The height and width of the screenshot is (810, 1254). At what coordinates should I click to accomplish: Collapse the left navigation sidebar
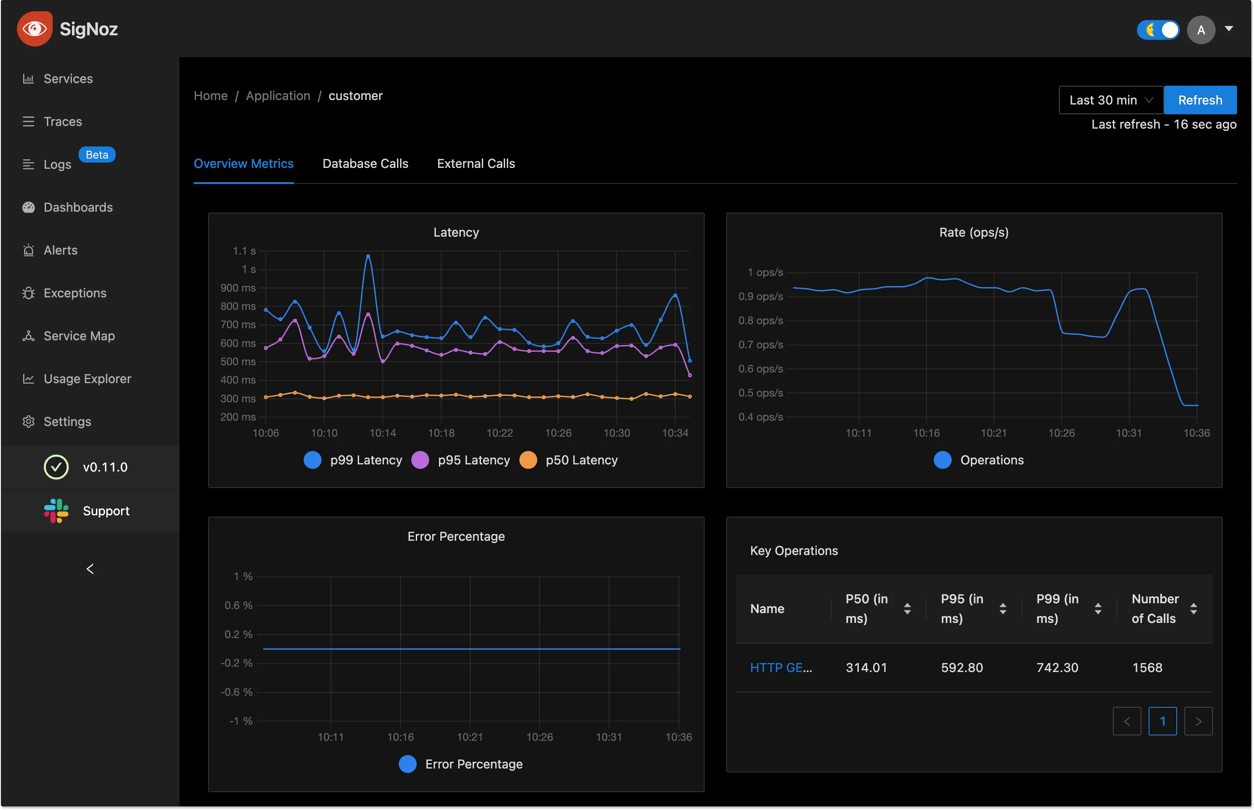[x=89, y=568]
